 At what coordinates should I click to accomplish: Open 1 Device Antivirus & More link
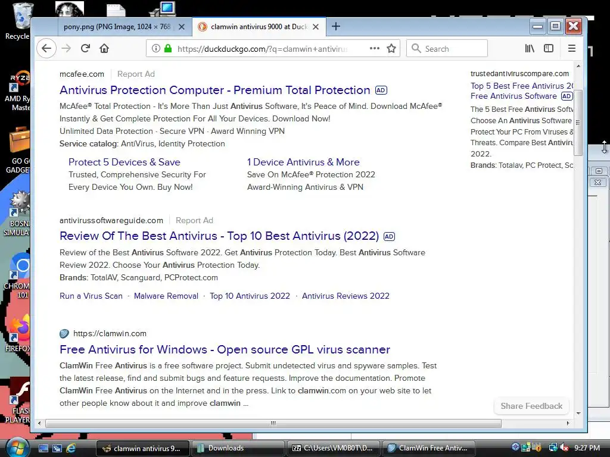tap(303, 162)
